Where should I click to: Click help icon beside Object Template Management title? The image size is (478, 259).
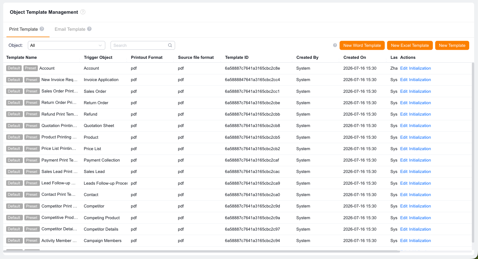(83, 12)
